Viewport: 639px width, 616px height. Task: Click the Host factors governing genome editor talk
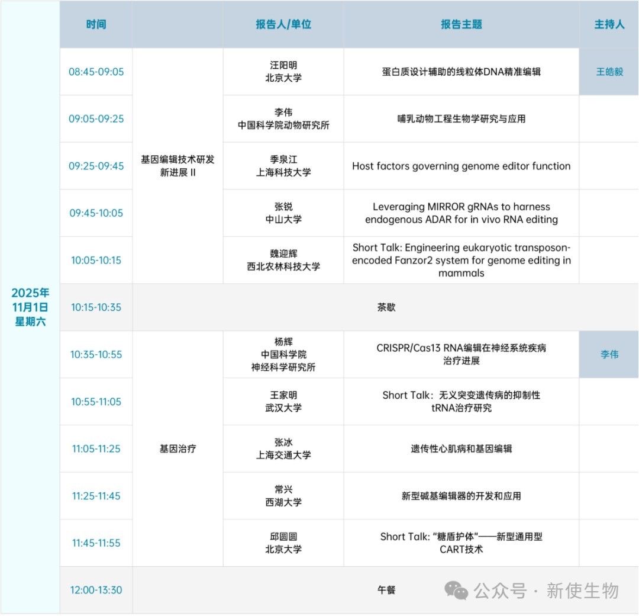click(x=461, y=166)
